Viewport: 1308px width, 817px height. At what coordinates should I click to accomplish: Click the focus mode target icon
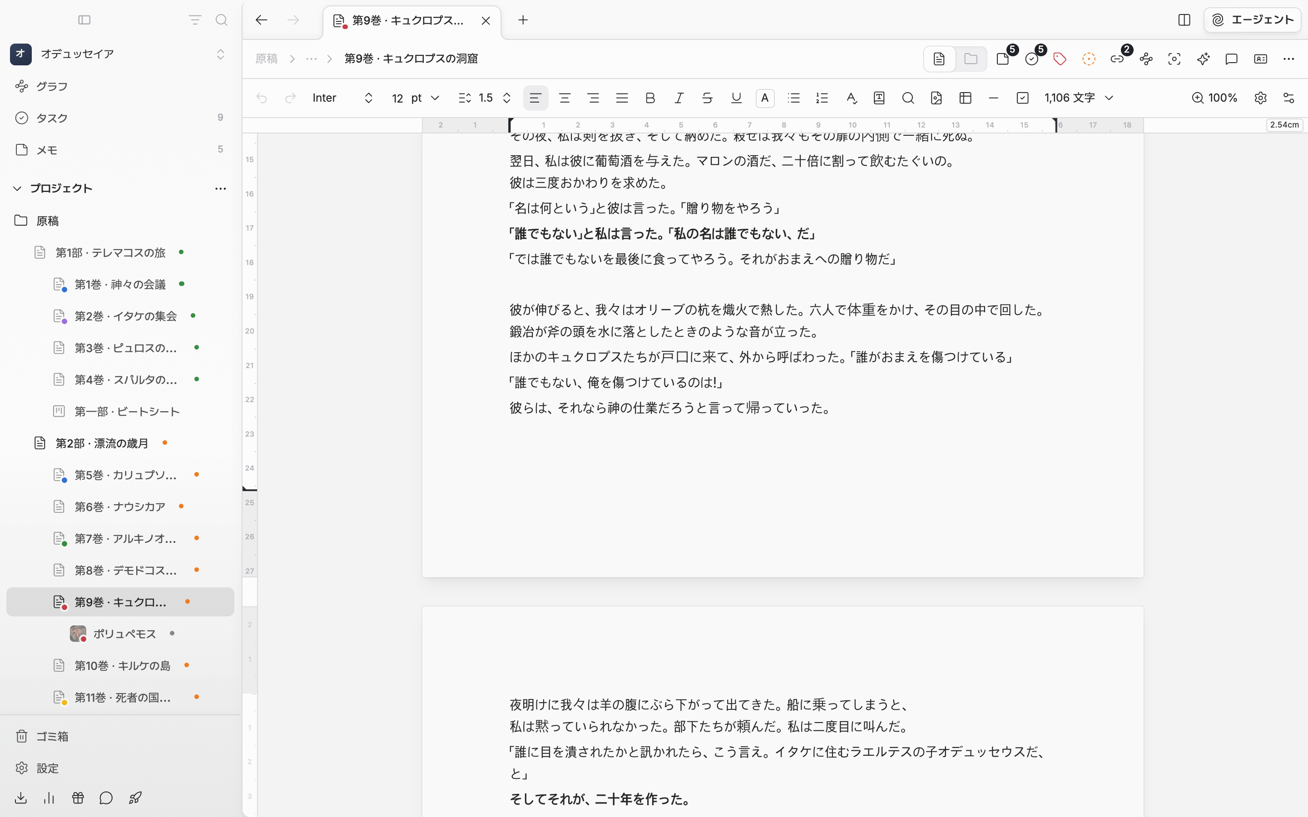1174,59
